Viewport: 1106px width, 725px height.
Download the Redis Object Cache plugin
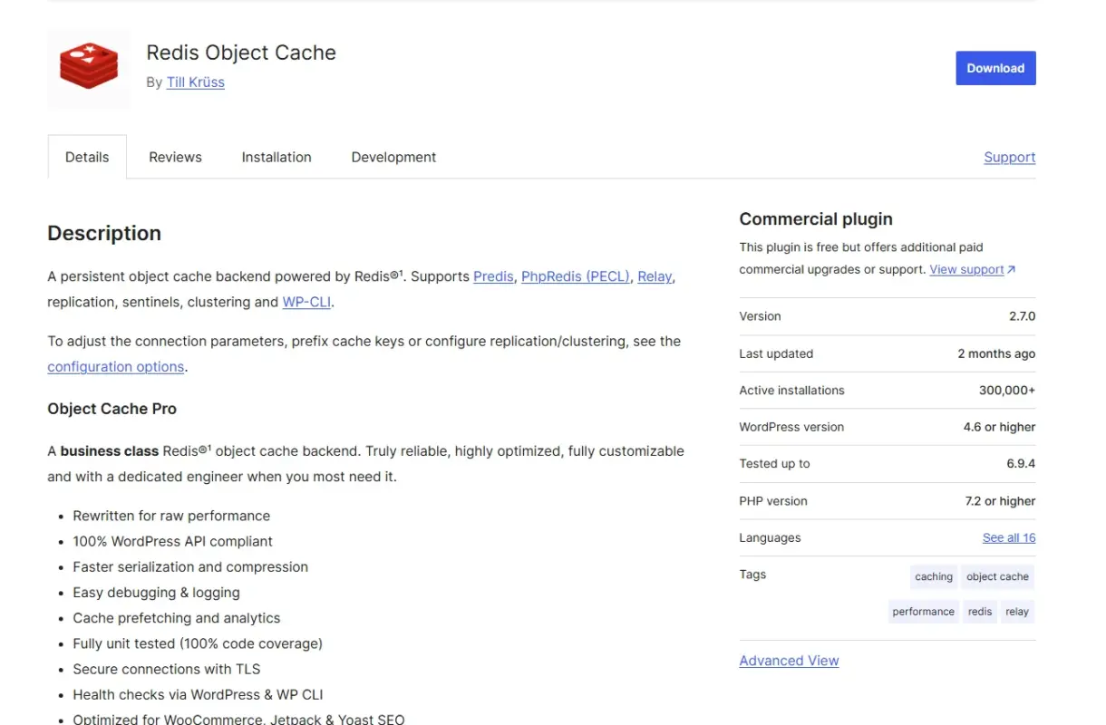point(995,68)
